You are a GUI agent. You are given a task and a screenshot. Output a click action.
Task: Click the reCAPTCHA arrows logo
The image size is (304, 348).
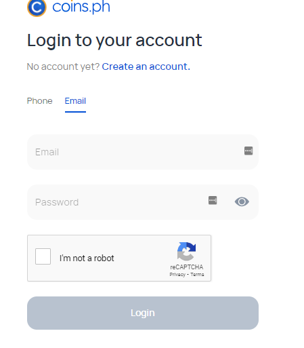[x=187, y=251]
